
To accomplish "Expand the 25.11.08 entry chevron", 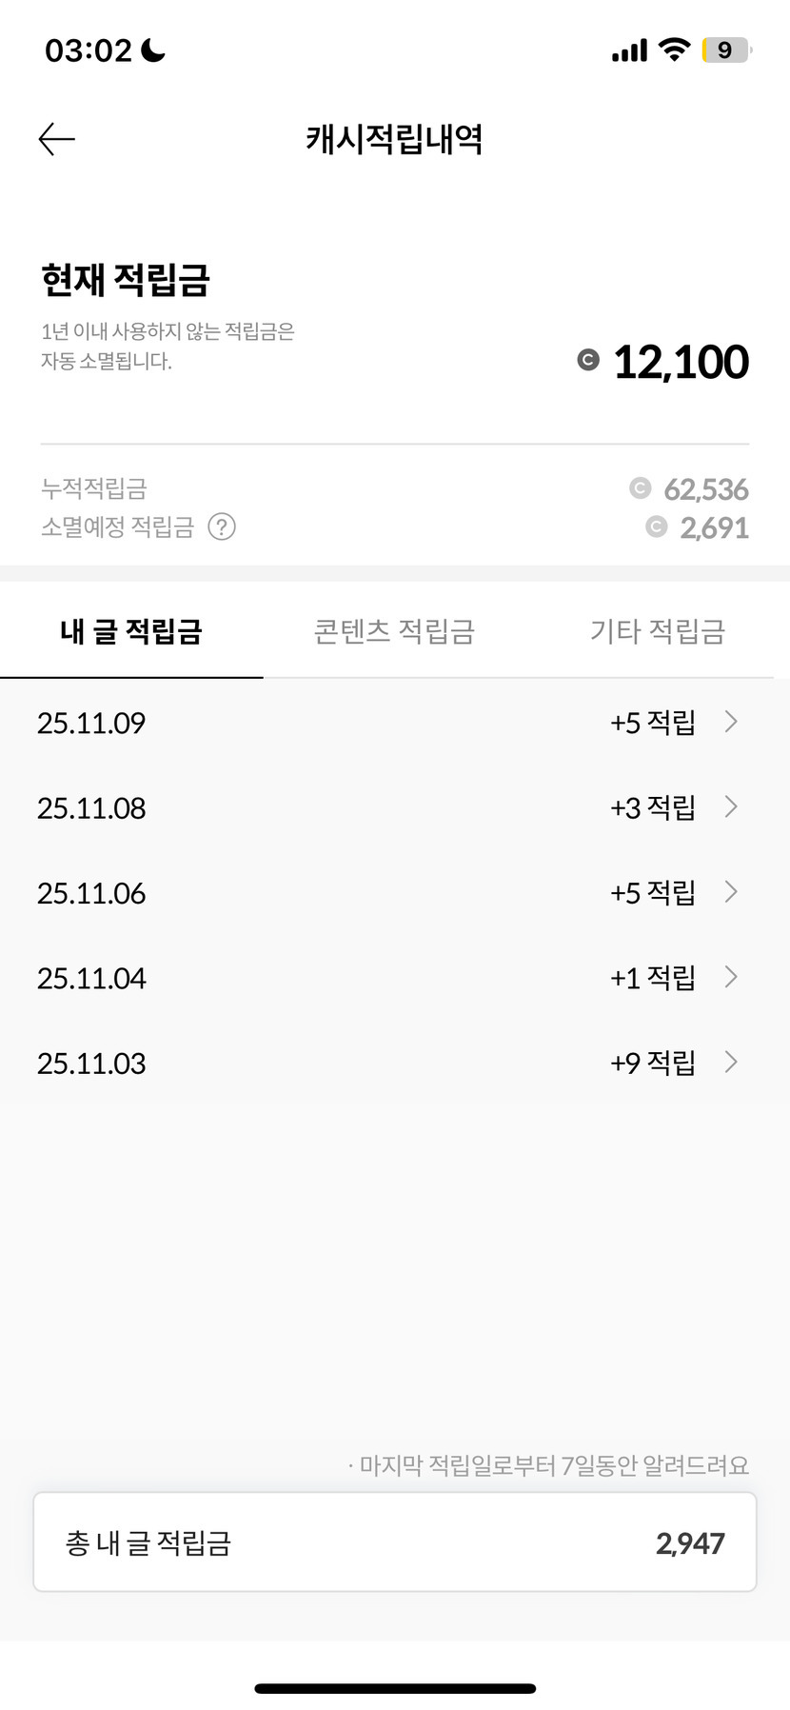I will [x=731, y=806].
